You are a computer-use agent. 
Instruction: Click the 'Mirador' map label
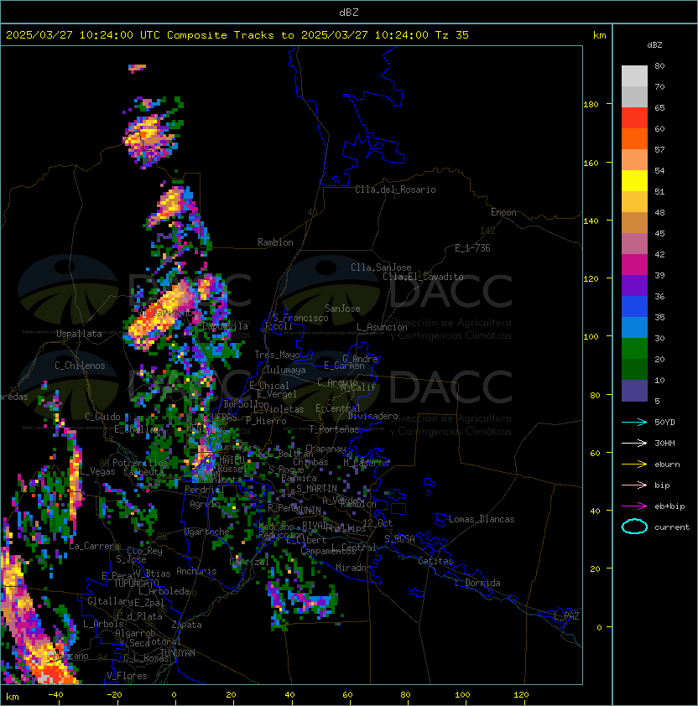(x=353, y=568)
